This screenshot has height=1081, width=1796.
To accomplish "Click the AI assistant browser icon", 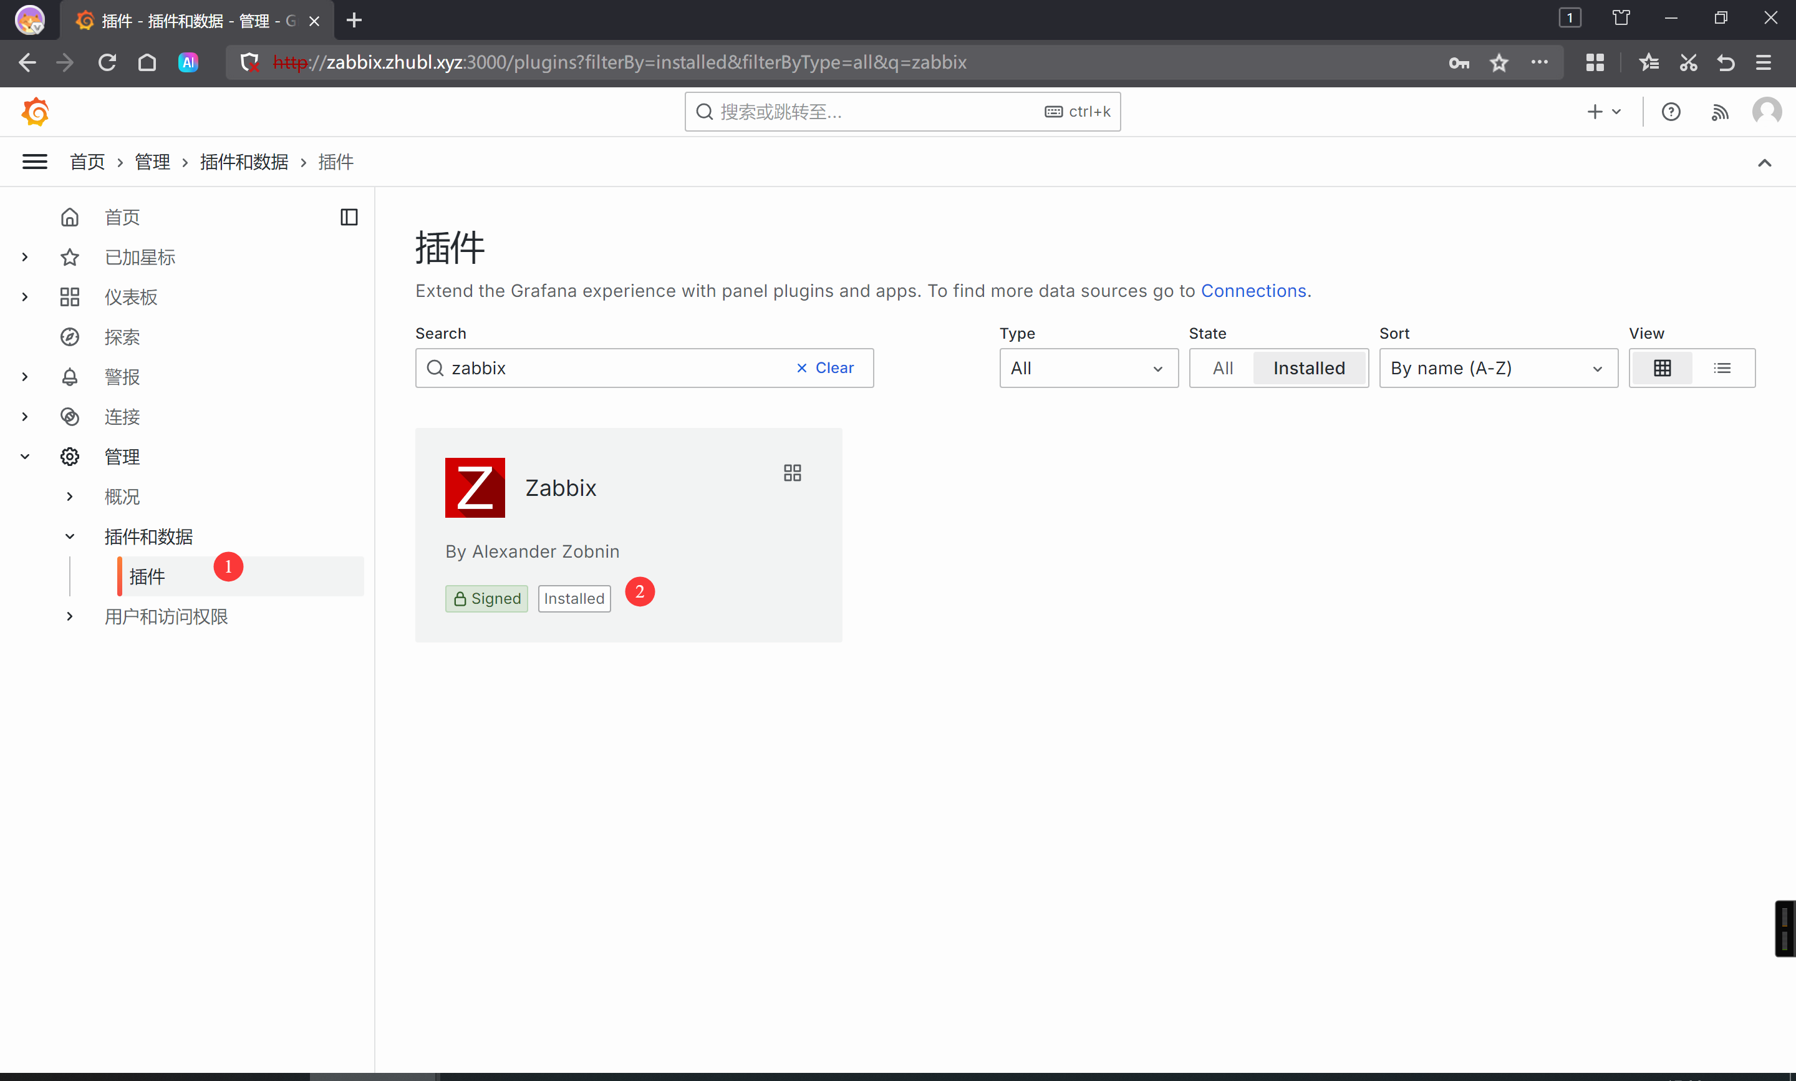I will (188, 62).
